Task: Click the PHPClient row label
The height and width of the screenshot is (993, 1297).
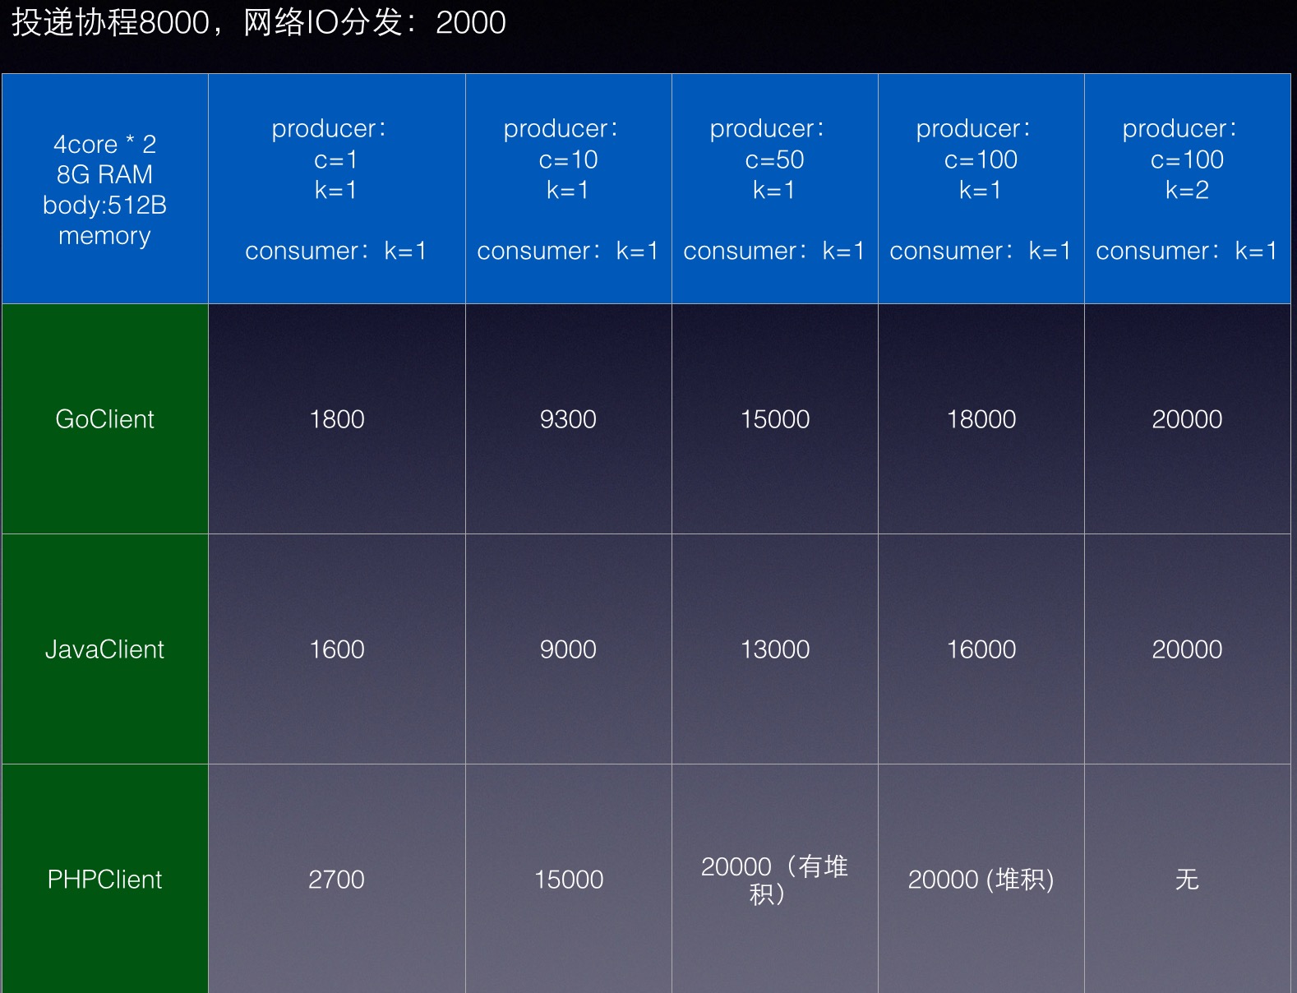Action: pyautogui.click(x=105, y=879)
